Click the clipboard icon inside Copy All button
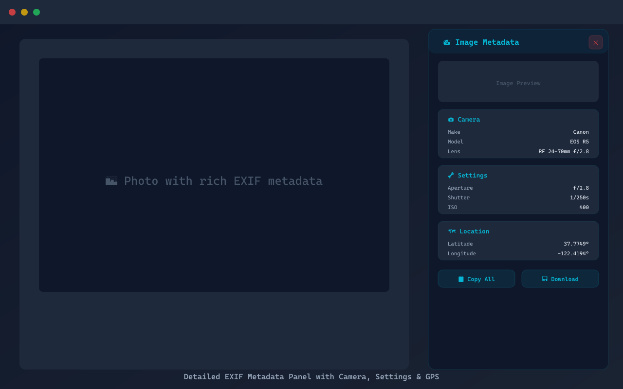This screenshot has width=623, height=389. click(460, 279)
